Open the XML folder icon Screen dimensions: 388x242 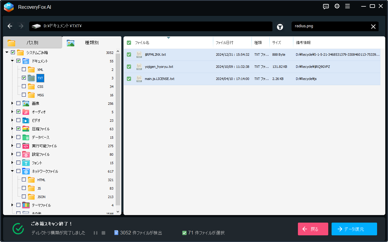click(x=31, y=69)
